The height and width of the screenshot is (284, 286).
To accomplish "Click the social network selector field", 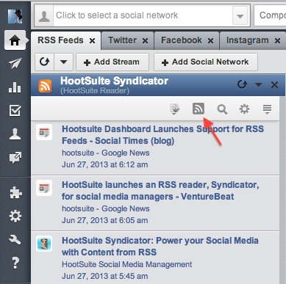I will 143,15.
